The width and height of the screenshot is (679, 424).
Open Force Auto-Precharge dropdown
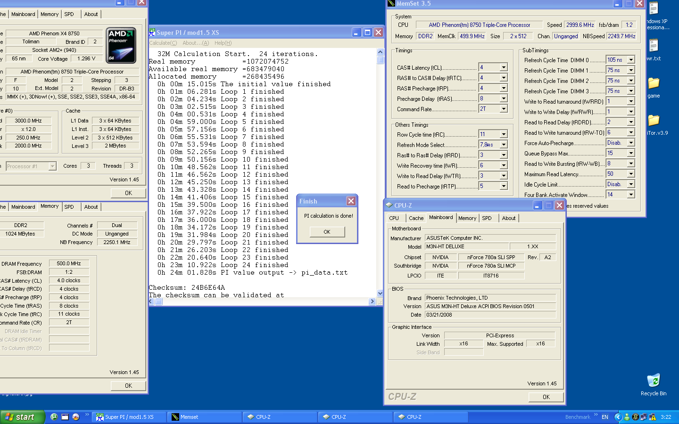[631, 143]
